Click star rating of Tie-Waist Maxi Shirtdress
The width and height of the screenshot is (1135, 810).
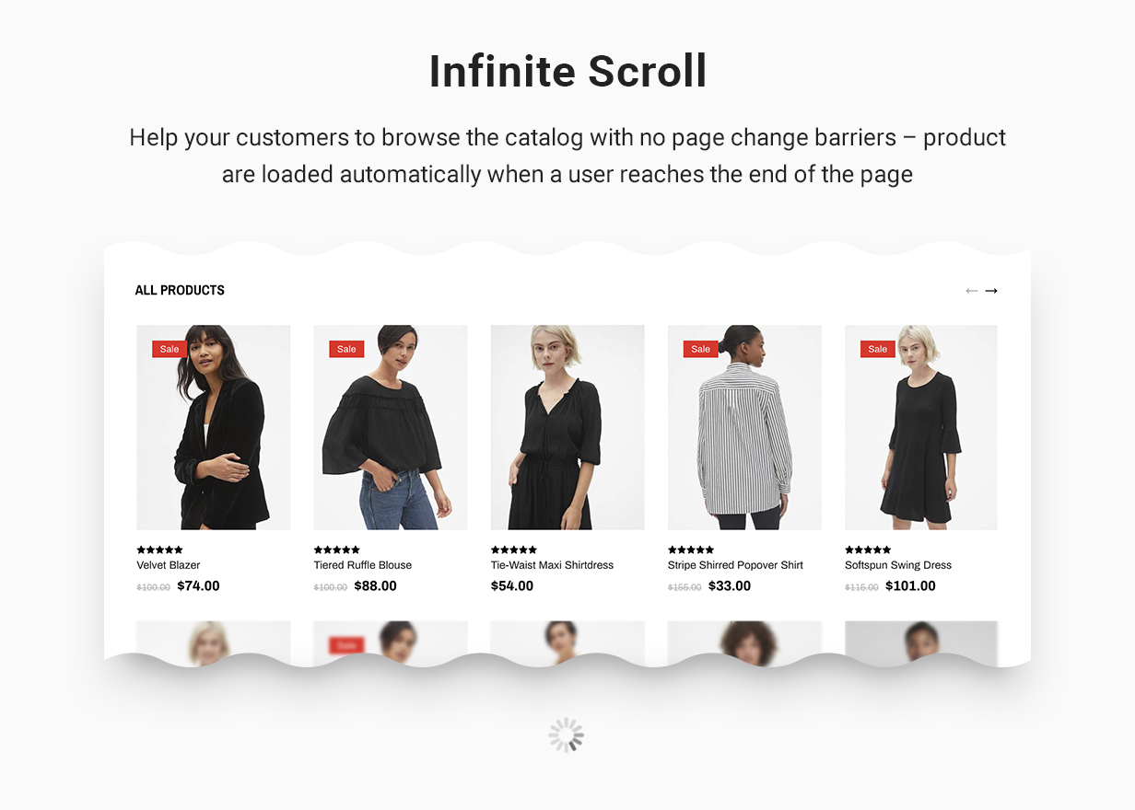point(513,550)
